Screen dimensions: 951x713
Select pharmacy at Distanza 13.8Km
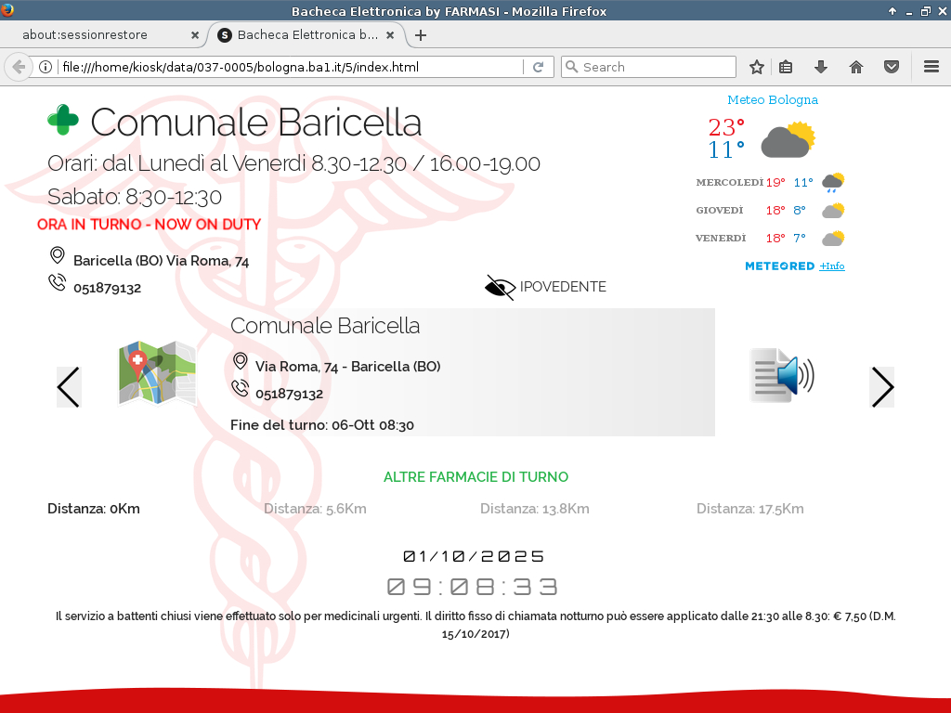point(534,509)
